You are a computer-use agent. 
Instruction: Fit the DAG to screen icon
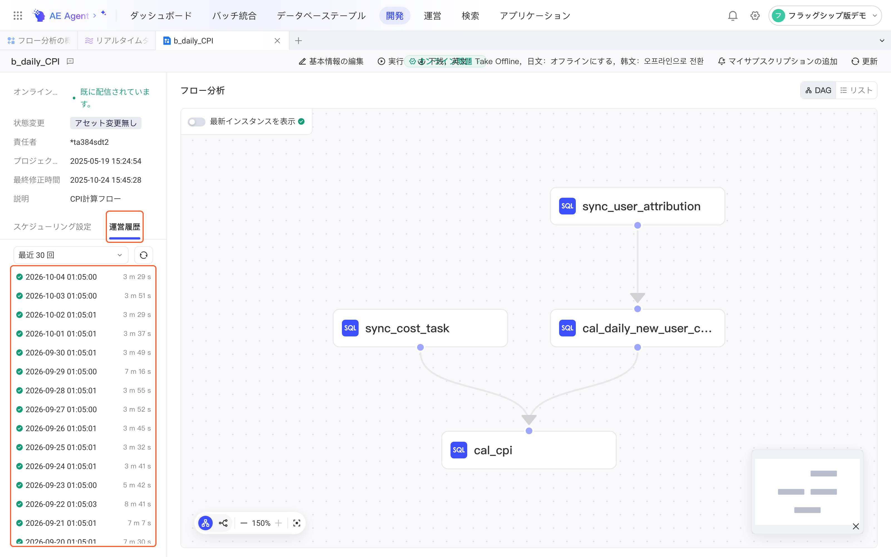[x=297, y=523]
